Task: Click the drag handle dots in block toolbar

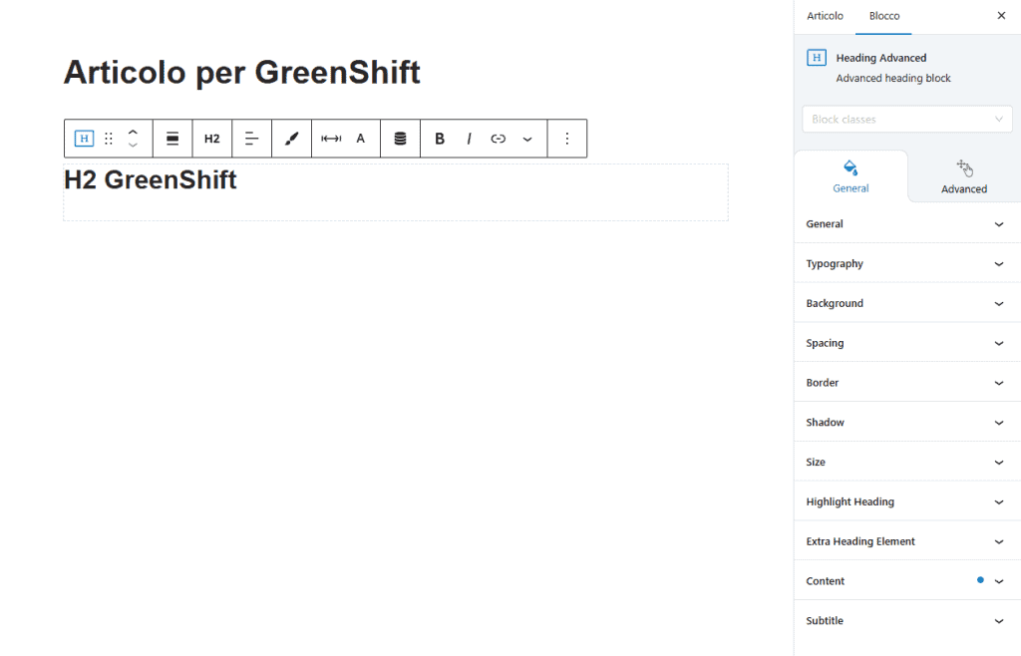Action: pyautogui.click(x=109, y=139)
